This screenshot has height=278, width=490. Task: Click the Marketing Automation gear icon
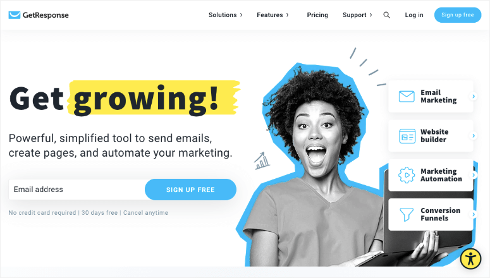407,175
